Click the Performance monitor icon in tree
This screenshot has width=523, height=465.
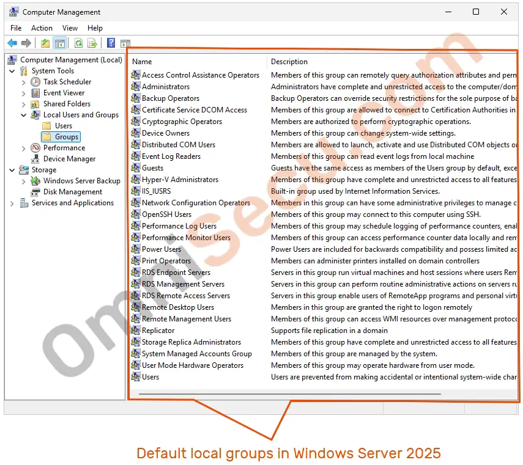pos(35,148)
